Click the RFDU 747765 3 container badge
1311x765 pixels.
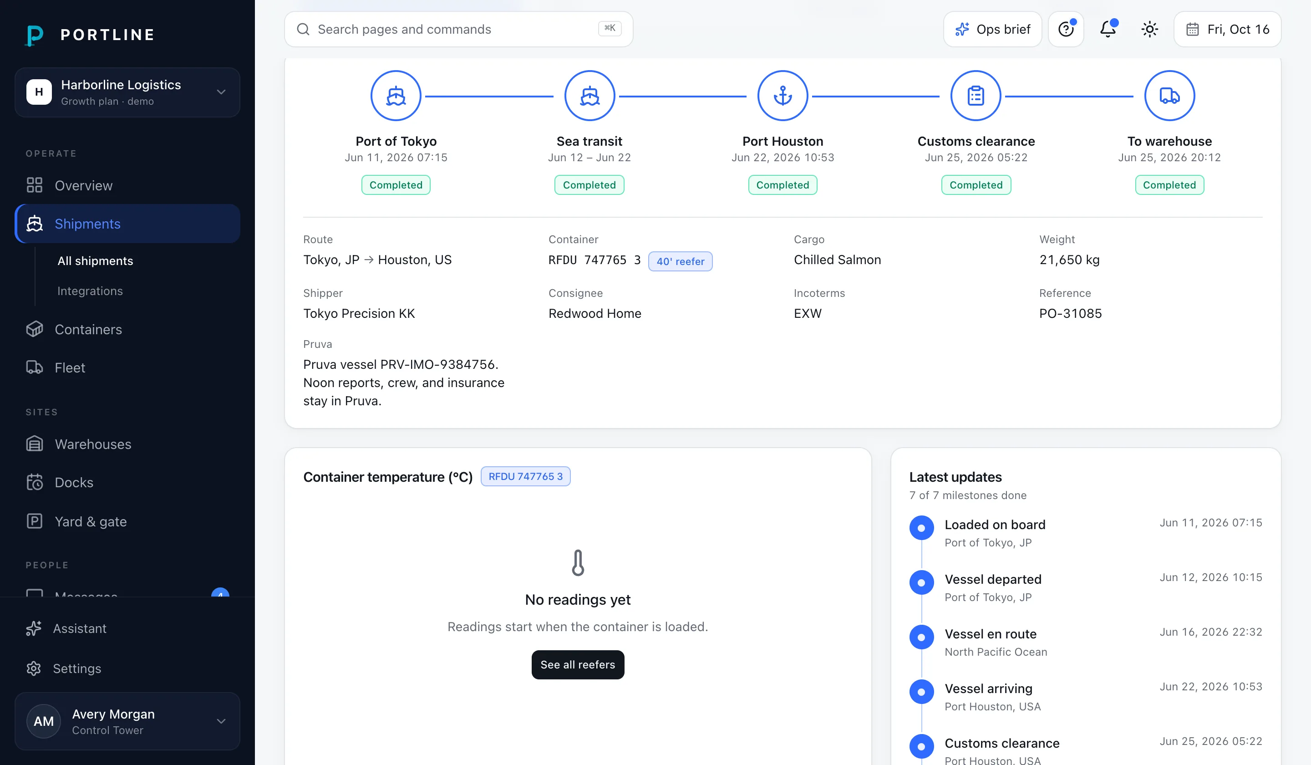(525, 477)
